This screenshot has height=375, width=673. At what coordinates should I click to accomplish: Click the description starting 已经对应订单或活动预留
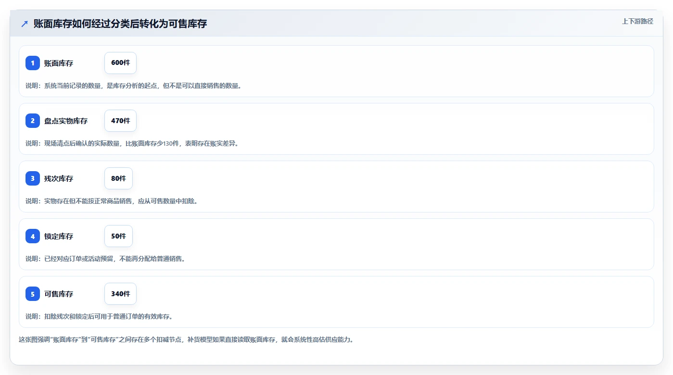click(105, 259)
